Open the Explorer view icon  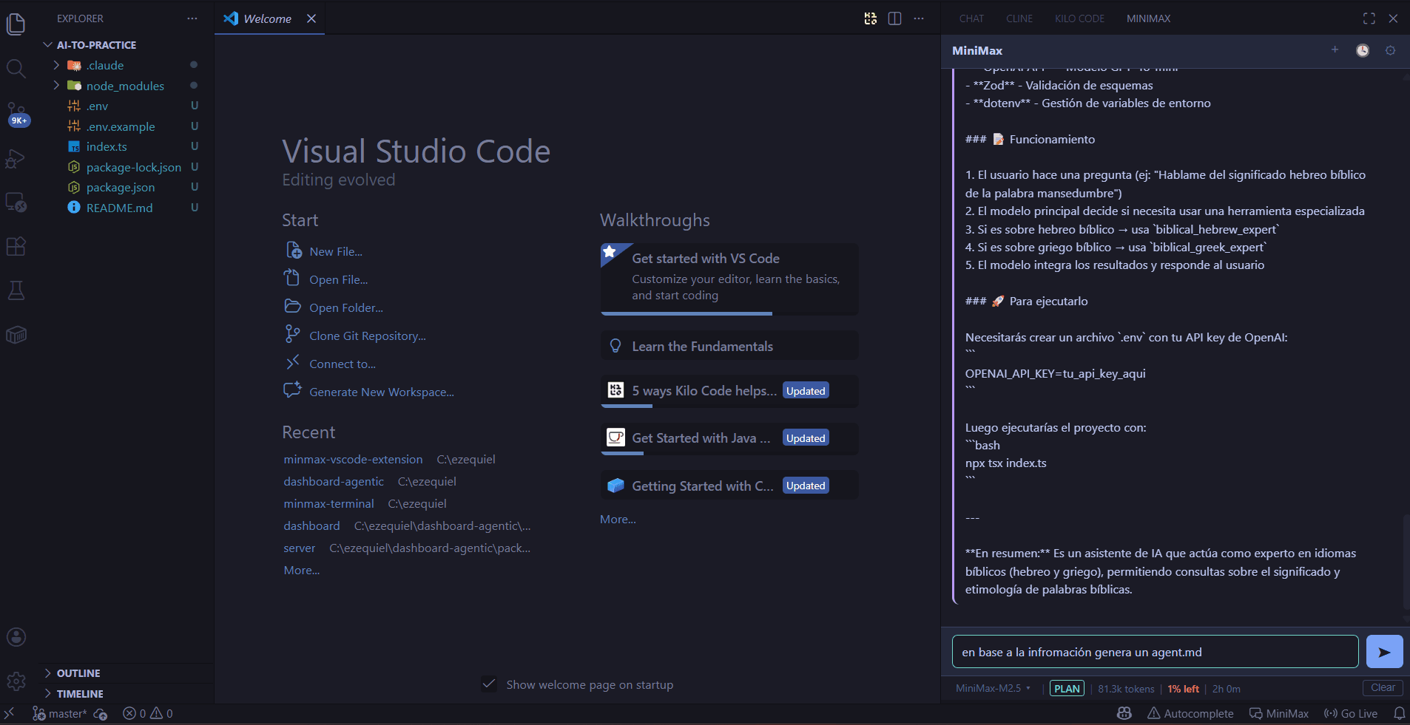click(x=16, y=24)
